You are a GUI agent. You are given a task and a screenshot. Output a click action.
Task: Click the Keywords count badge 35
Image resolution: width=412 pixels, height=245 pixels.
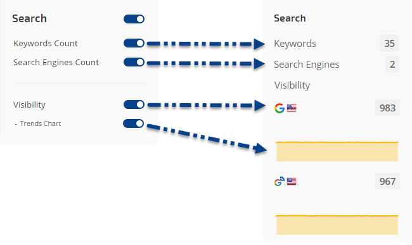389,43
